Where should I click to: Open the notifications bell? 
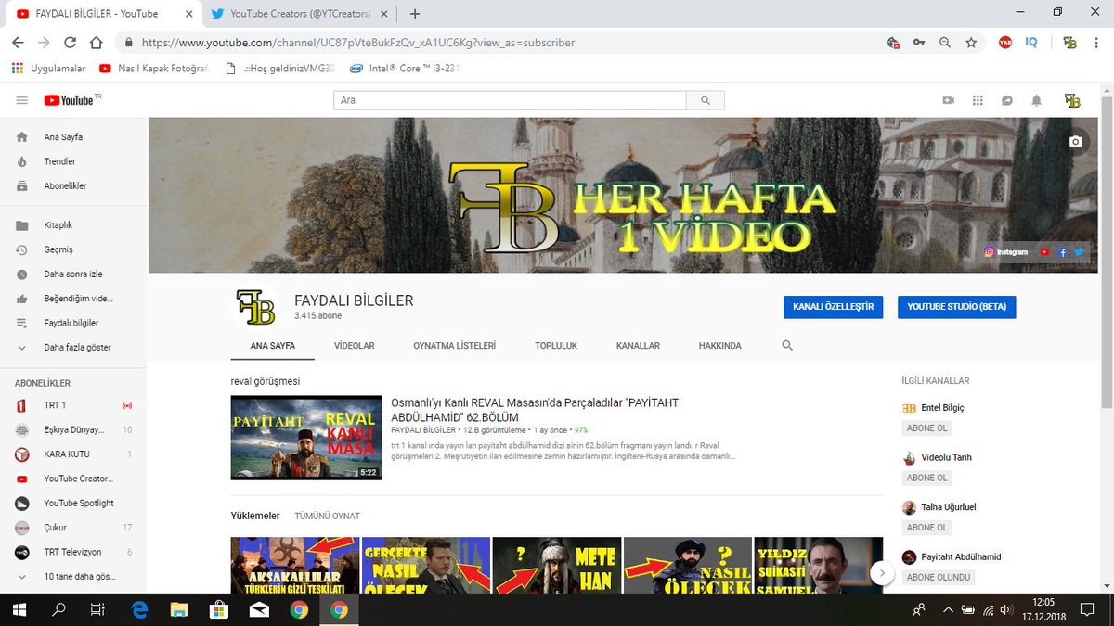tap(1037, 100)
